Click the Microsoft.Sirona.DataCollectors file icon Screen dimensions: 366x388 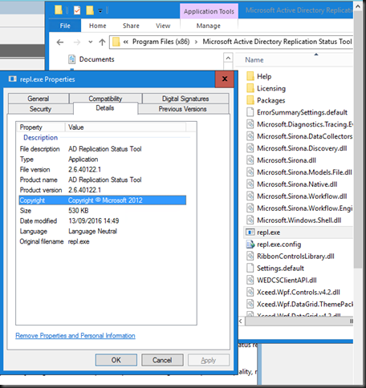[250, 136]
